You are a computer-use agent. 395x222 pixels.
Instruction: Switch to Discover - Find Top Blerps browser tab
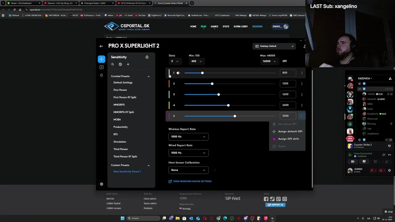pos(60,3)
